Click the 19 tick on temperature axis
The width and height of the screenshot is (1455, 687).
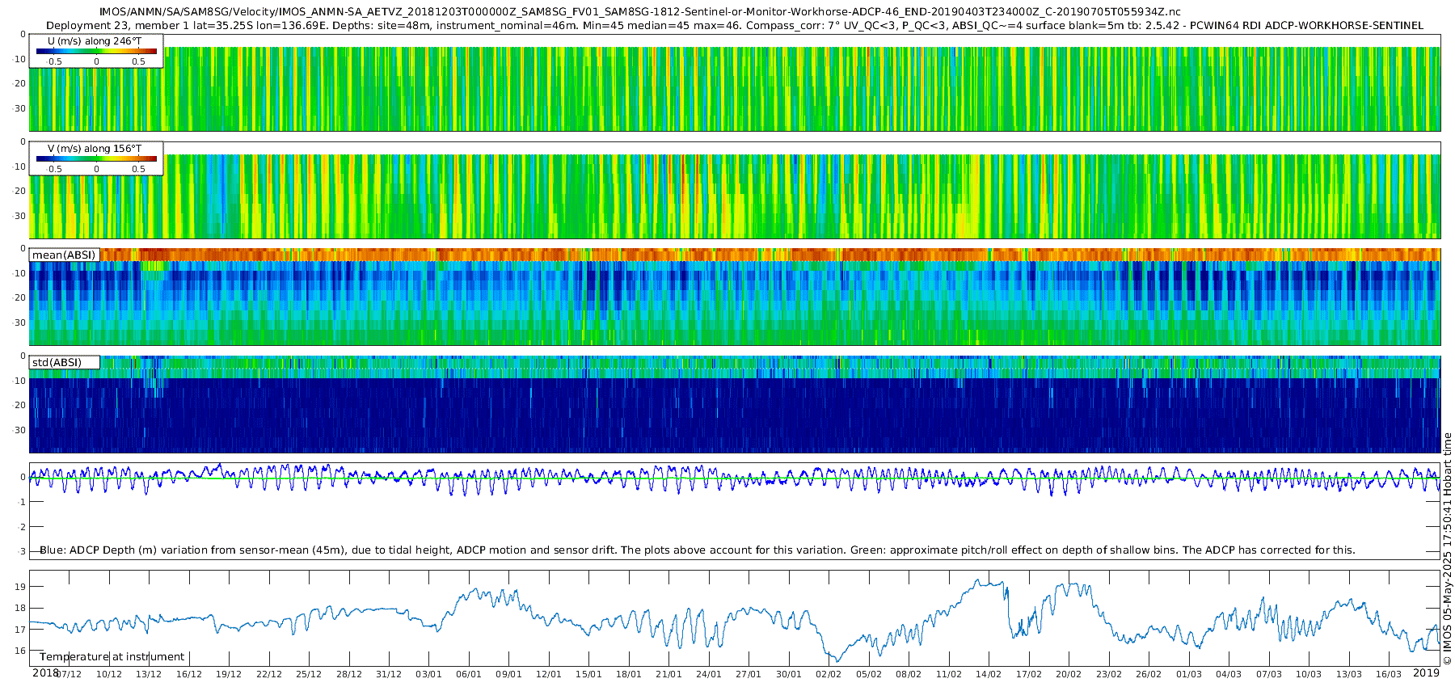(21, 587)
